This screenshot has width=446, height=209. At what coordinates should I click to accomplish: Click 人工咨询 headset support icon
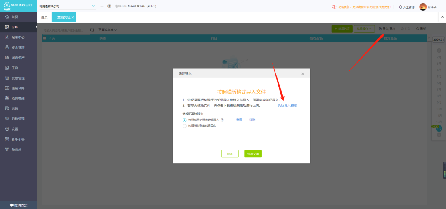[x=401, y=7]
